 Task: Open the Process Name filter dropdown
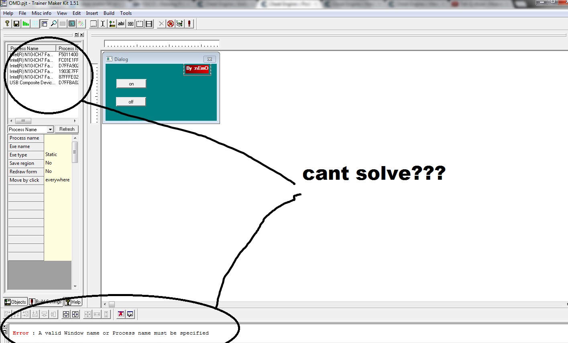click(50, 129)
